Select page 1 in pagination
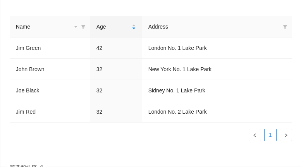 pos(270,135)
